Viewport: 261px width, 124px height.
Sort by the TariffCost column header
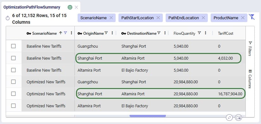tap(226, 33)
